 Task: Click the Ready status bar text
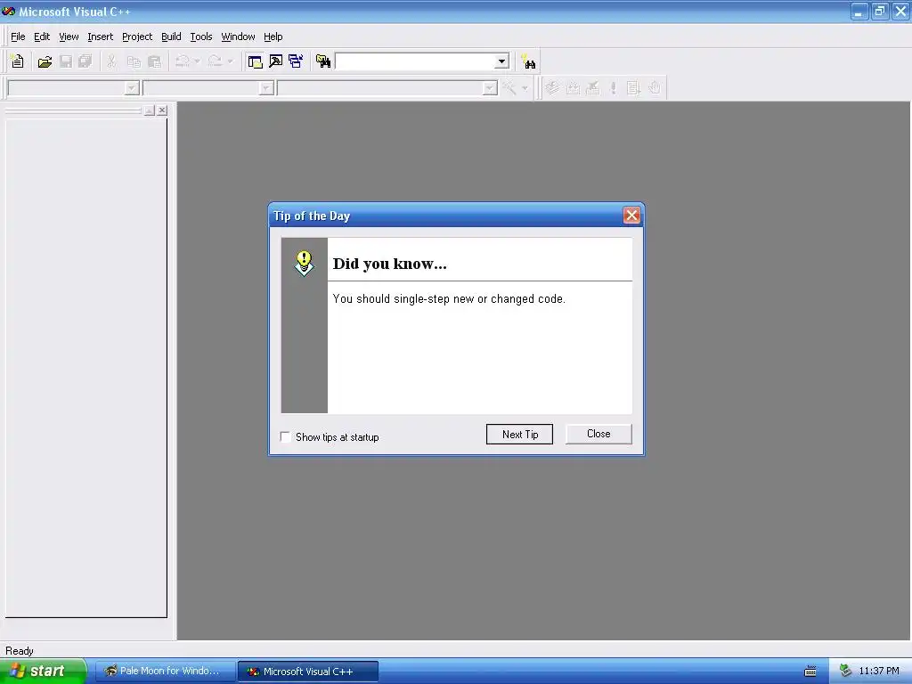pos(20,651)
